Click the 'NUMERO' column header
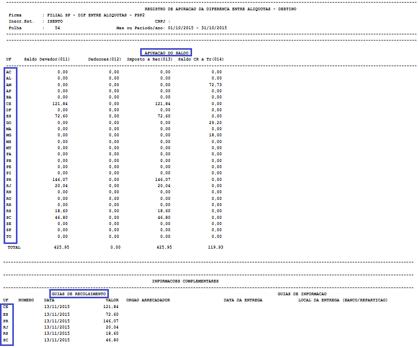The width and height of the screenshot is (418, 348). pos(26,300)
